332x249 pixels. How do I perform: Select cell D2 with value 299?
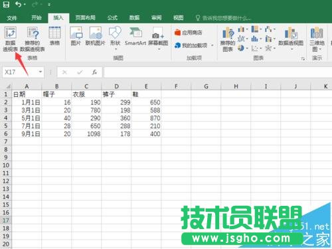116,102
